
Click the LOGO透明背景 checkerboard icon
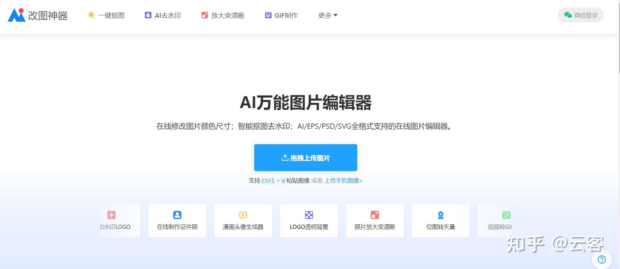309,215
